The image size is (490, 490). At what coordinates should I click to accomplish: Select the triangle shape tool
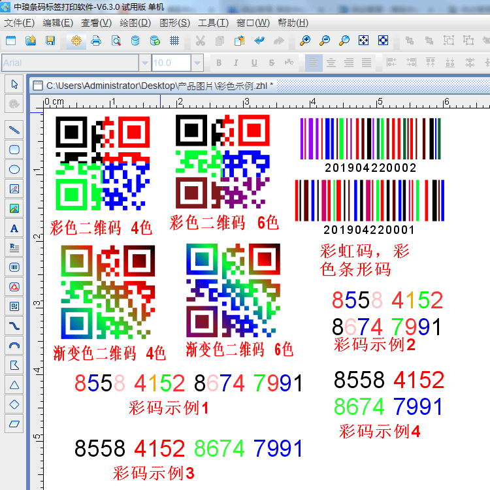point(14,385)
